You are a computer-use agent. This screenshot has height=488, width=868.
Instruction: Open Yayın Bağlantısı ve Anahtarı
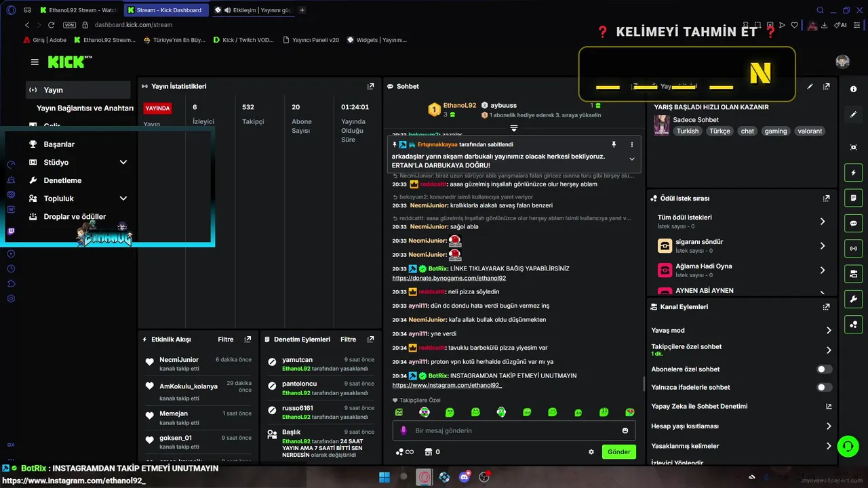(85, 108)
